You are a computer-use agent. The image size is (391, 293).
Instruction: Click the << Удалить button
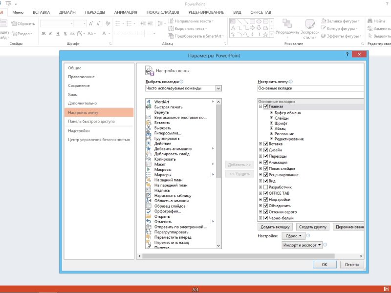click(x=239, y=174)
